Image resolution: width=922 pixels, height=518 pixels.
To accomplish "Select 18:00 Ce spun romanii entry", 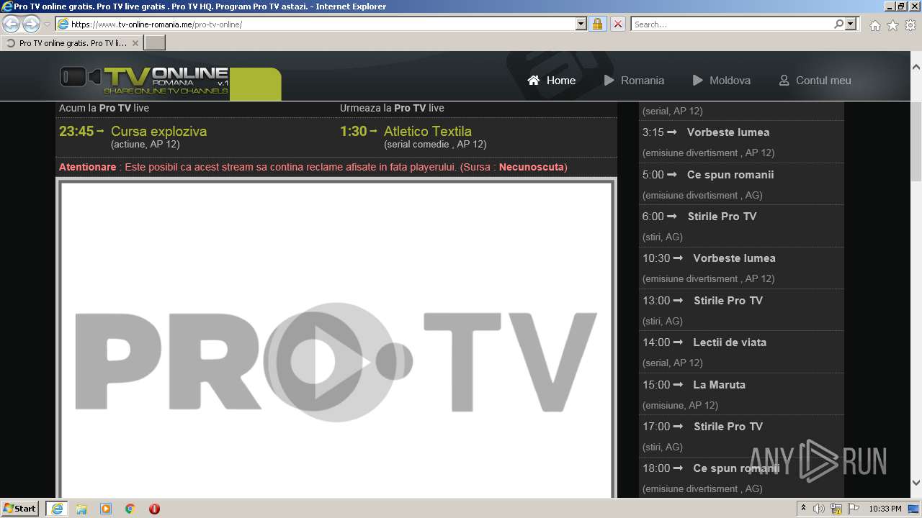I will pos(741,478).
